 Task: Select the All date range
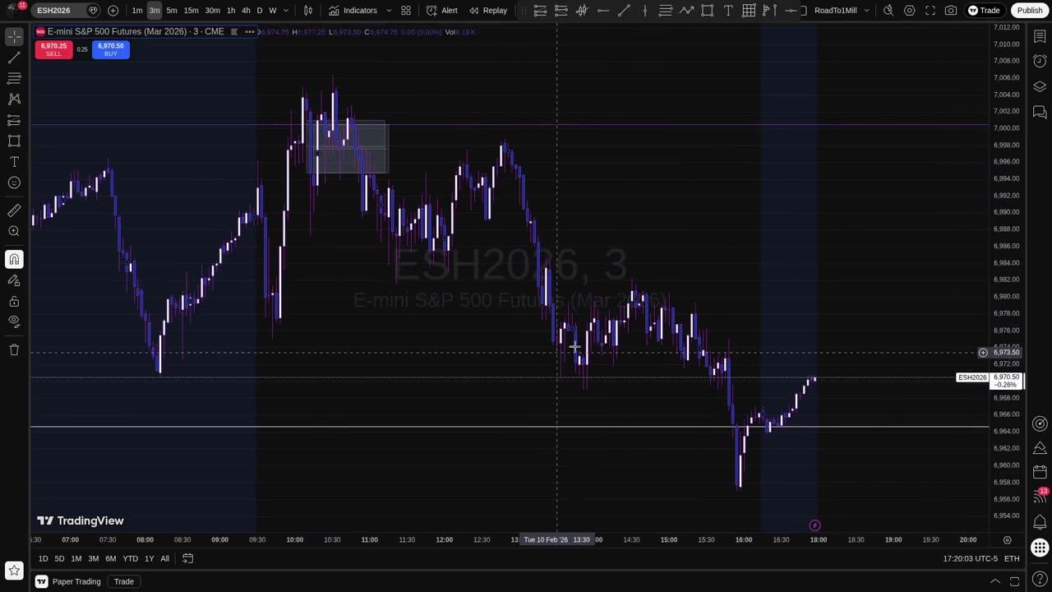pos(164,559)
